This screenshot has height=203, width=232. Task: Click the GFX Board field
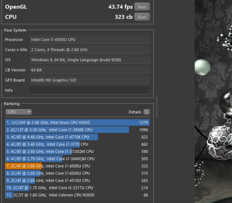(x=90, y=80)
